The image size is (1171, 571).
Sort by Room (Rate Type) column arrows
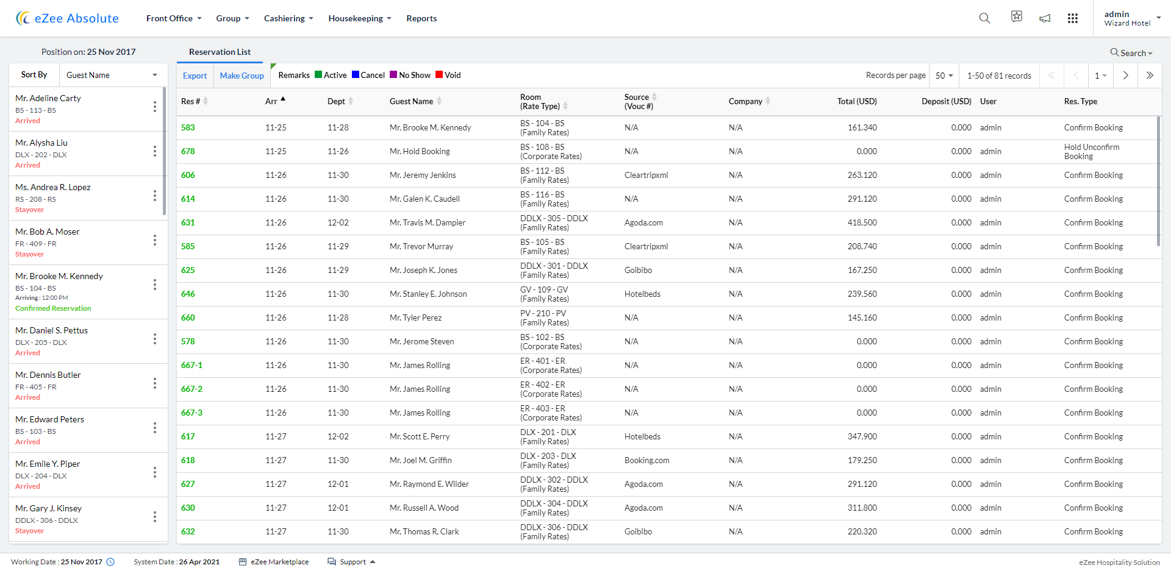[565, 106]
